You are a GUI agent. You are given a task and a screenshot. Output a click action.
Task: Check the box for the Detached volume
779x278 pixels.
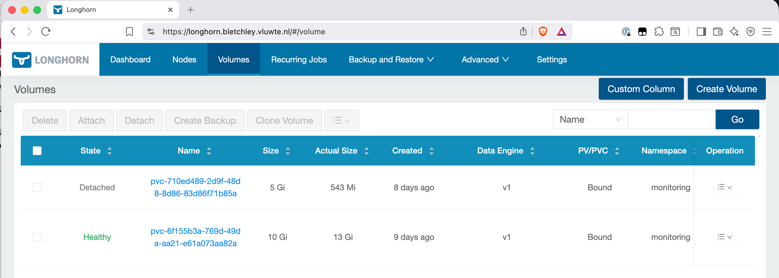(x=37, y=187)
